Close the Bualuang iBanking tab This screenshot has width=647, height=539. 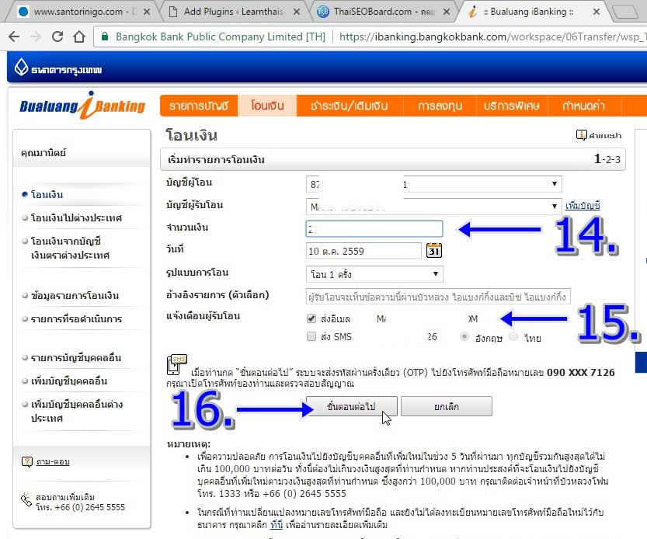[x=597, y=12]
